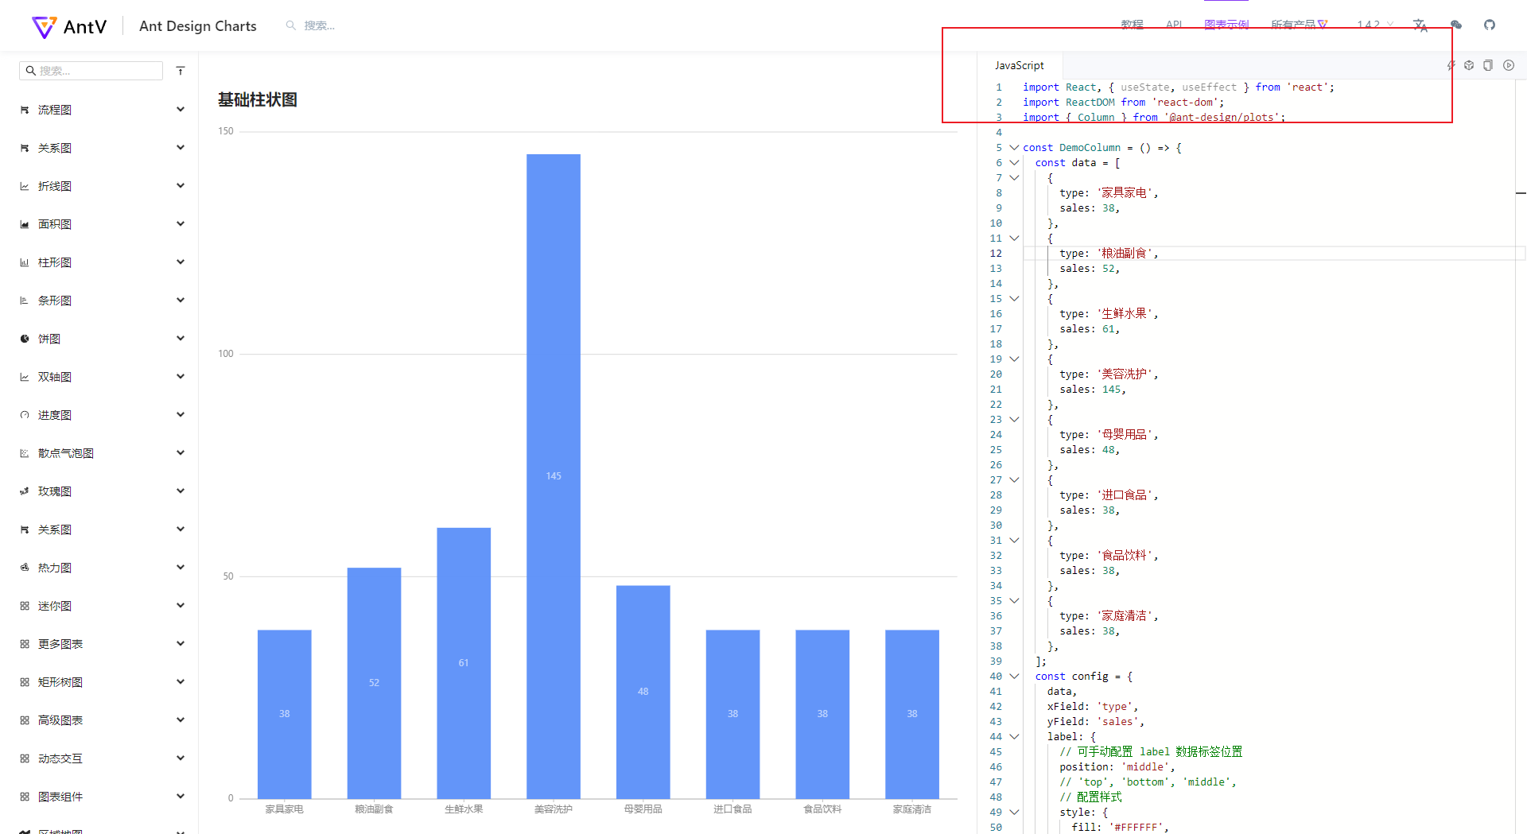Screen dimensions: 1527x834
Task: Click the filter icon above the sidebar list
Action: tap(181, 70)
